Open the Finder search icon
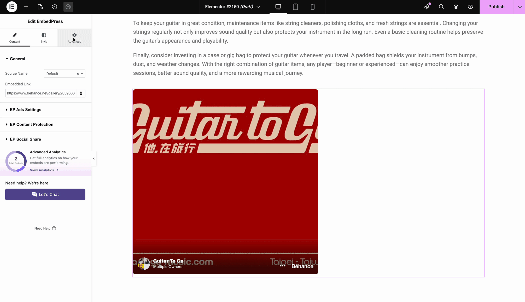Image resolution: width=525 pixels, height=302 pixels. tap(441, 7)
